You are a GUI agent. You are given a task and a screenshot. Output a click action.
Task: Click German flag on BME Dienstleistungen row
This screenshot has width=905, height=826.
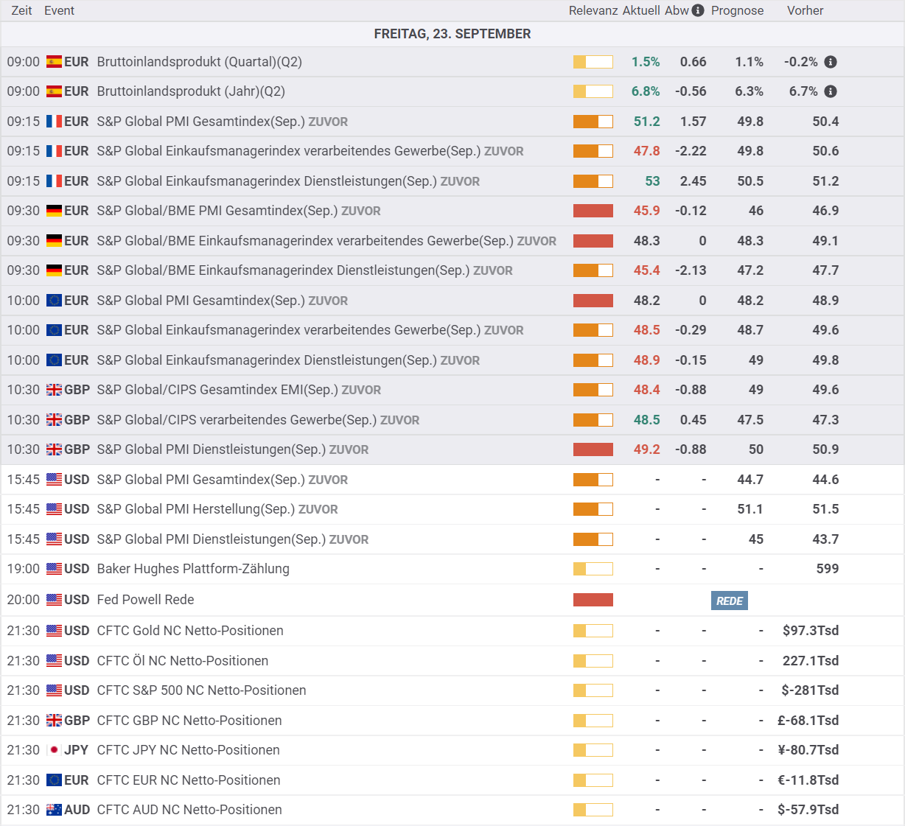coord(54,270)
